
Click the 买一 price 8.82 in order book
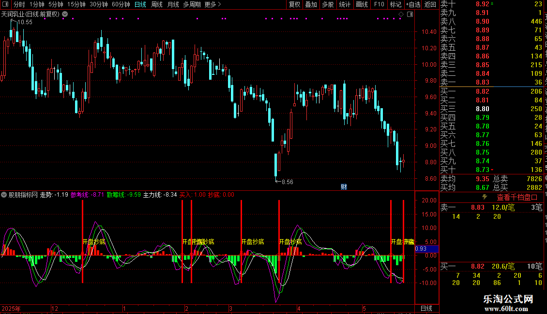coord(483,92)
